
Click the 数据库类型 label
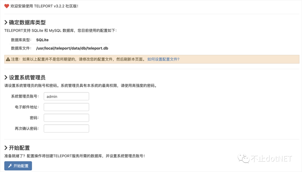click(x=21, y=40)
